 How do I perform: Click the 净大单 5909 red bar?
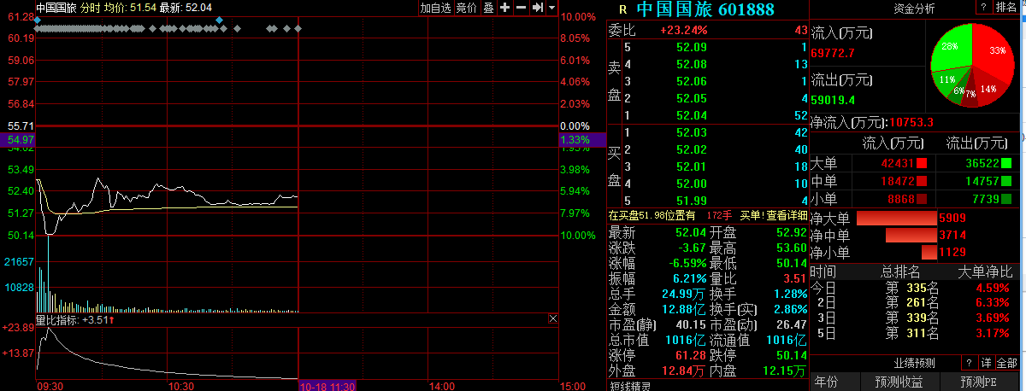(896, 218)
